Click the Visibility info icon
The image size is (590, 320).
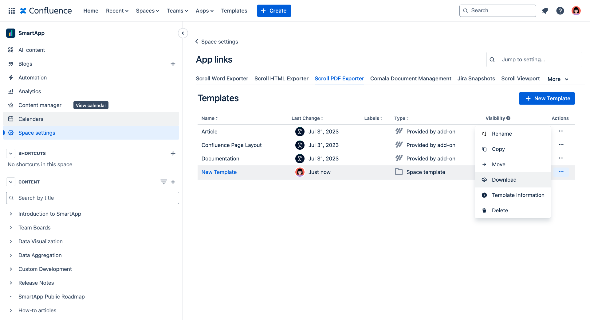(508, 118)
